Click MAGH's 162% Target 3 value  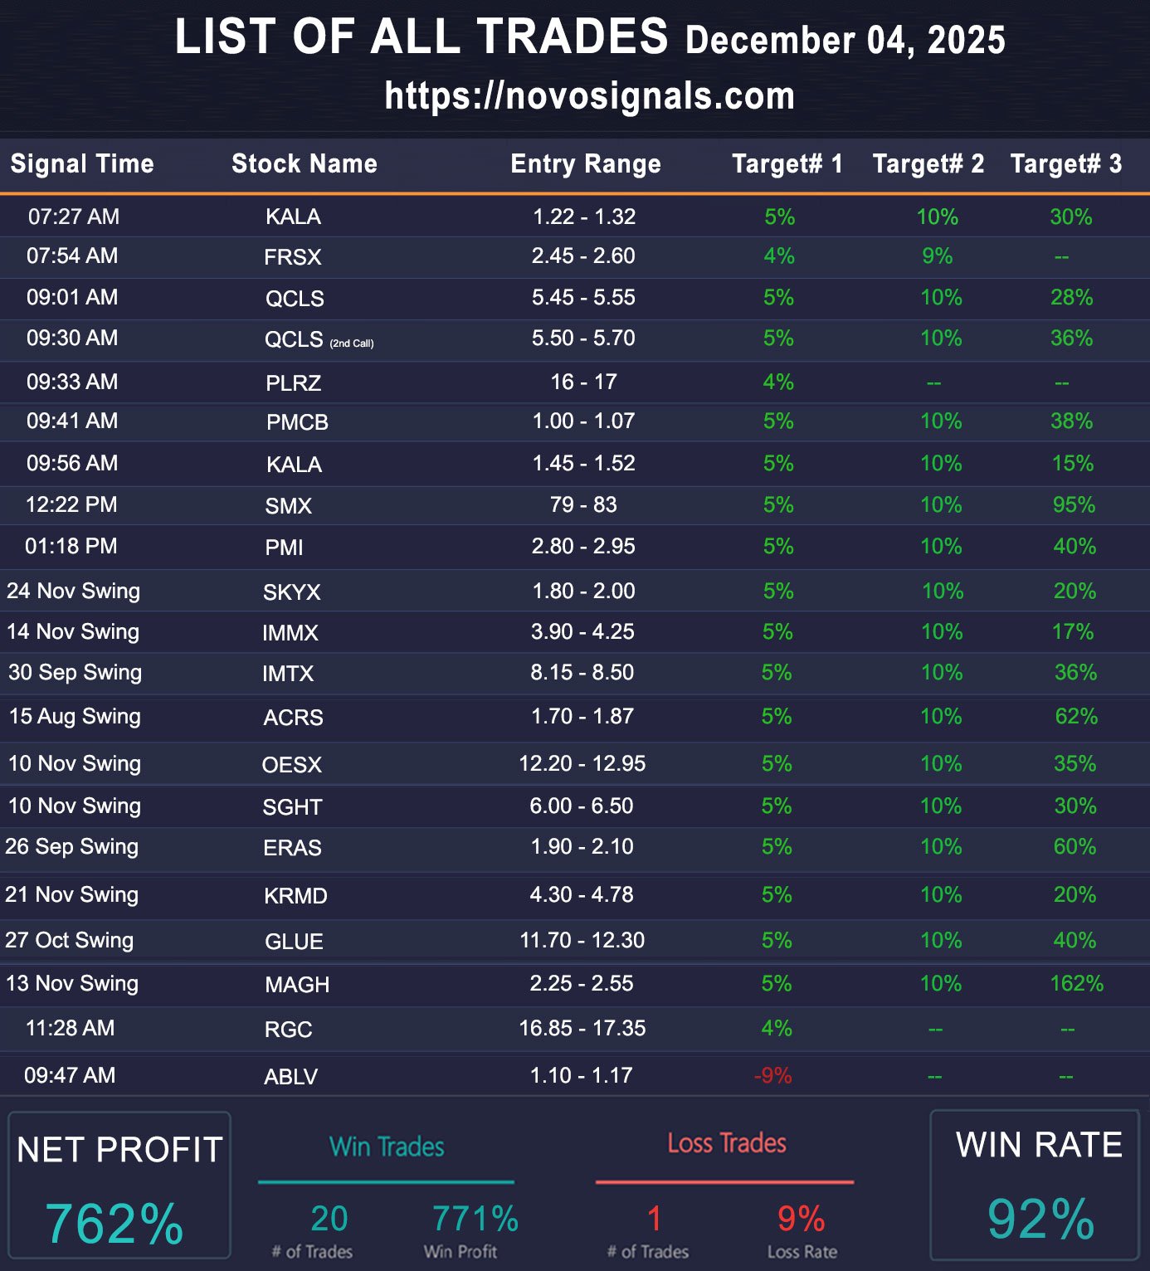click(1076, 984)
